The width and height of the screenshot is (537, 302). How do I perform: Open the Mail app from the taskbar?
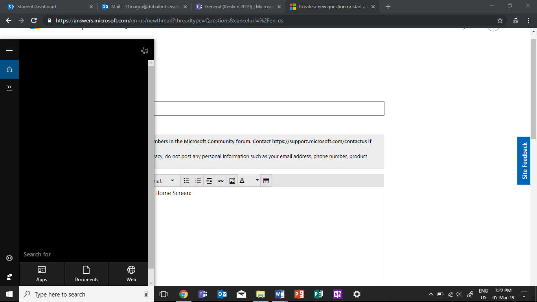241,294
